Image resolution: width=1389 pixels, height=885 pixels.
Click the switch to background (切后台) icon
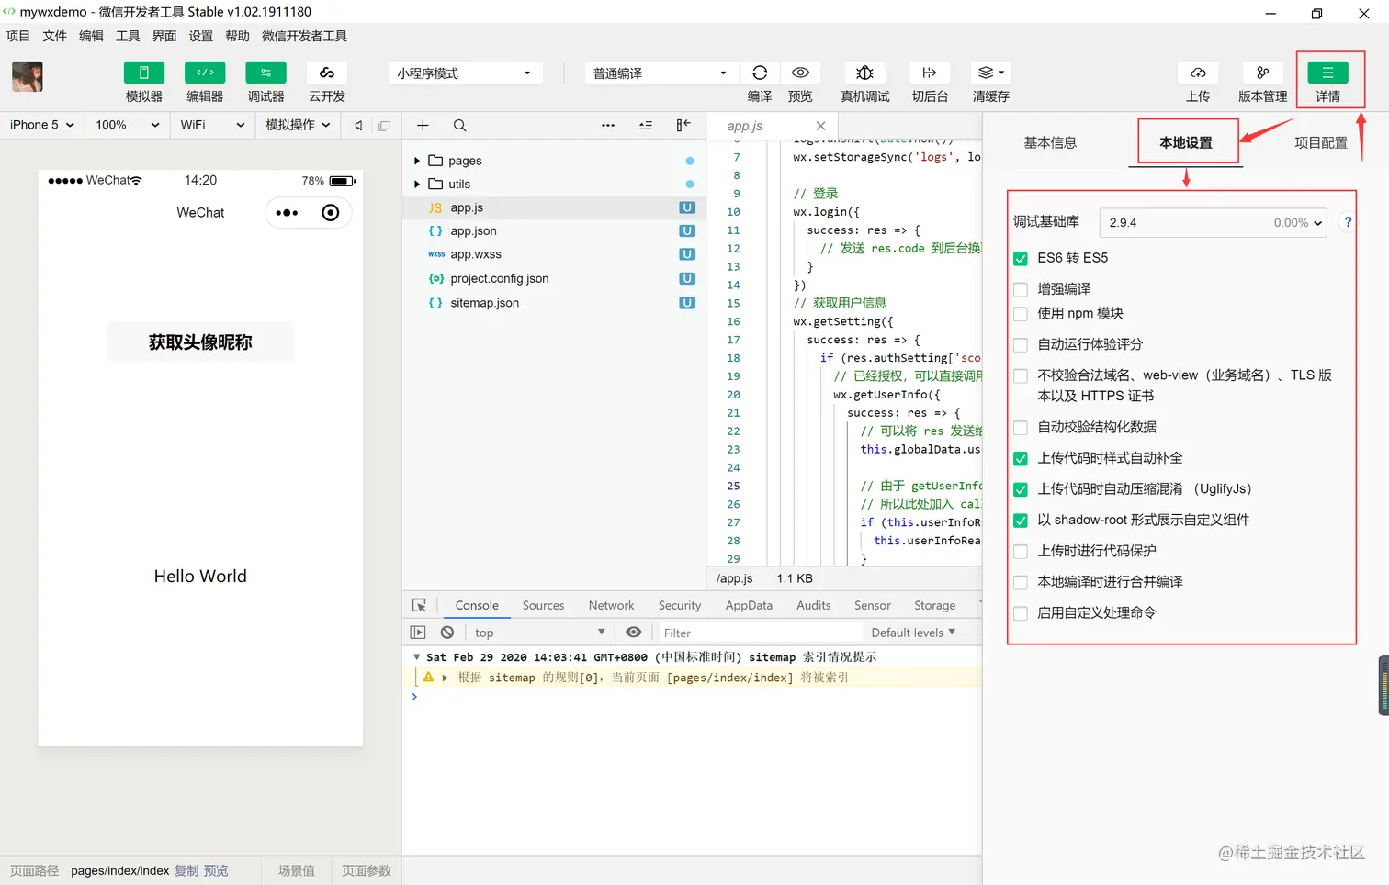point(930,73)
